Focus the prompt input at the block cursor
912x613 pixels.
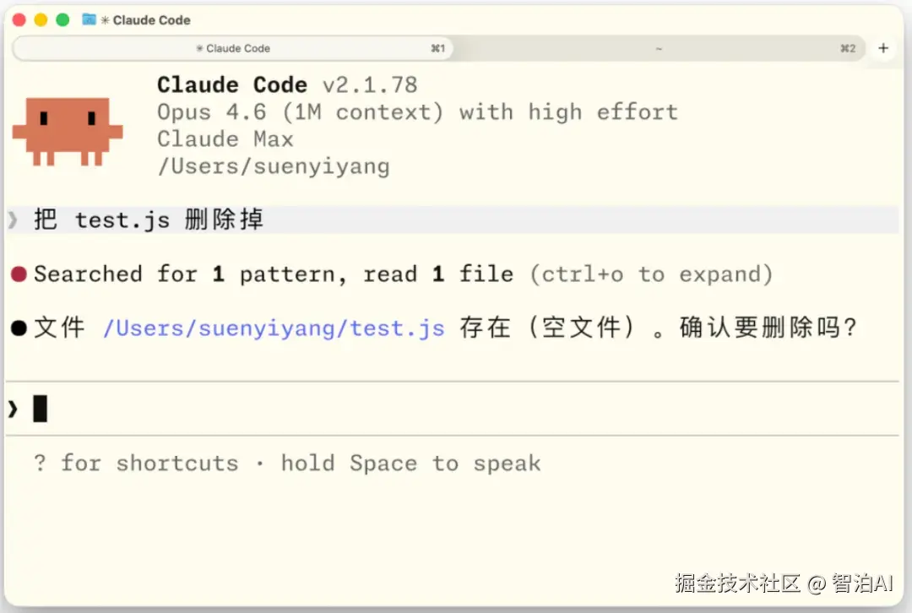click(x=40, y=410)
